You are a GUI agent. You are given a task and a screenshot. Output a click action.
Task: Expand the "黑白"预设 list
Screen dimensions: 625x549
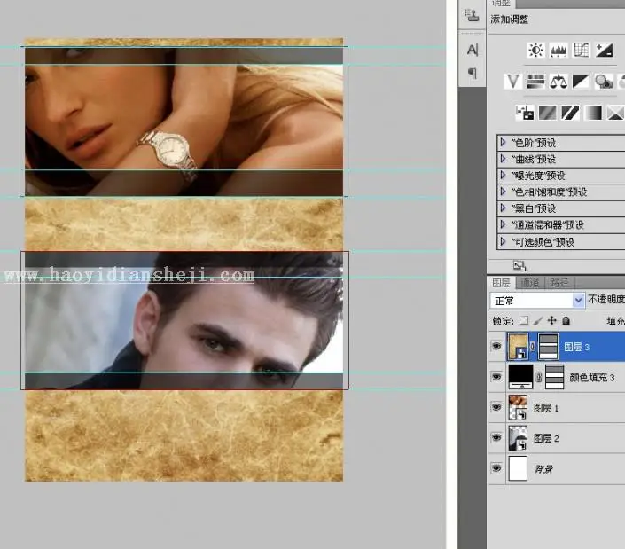(x=503, y=208)
